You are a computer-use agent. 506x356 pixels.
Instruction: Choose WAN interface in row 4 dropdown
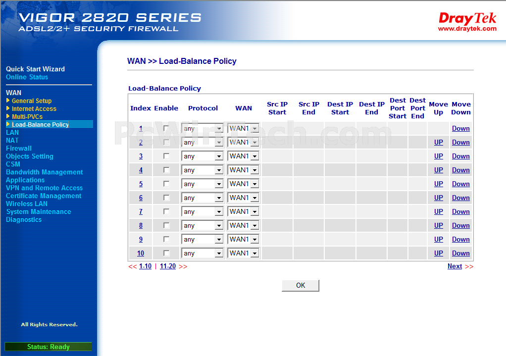click(243, 170)
